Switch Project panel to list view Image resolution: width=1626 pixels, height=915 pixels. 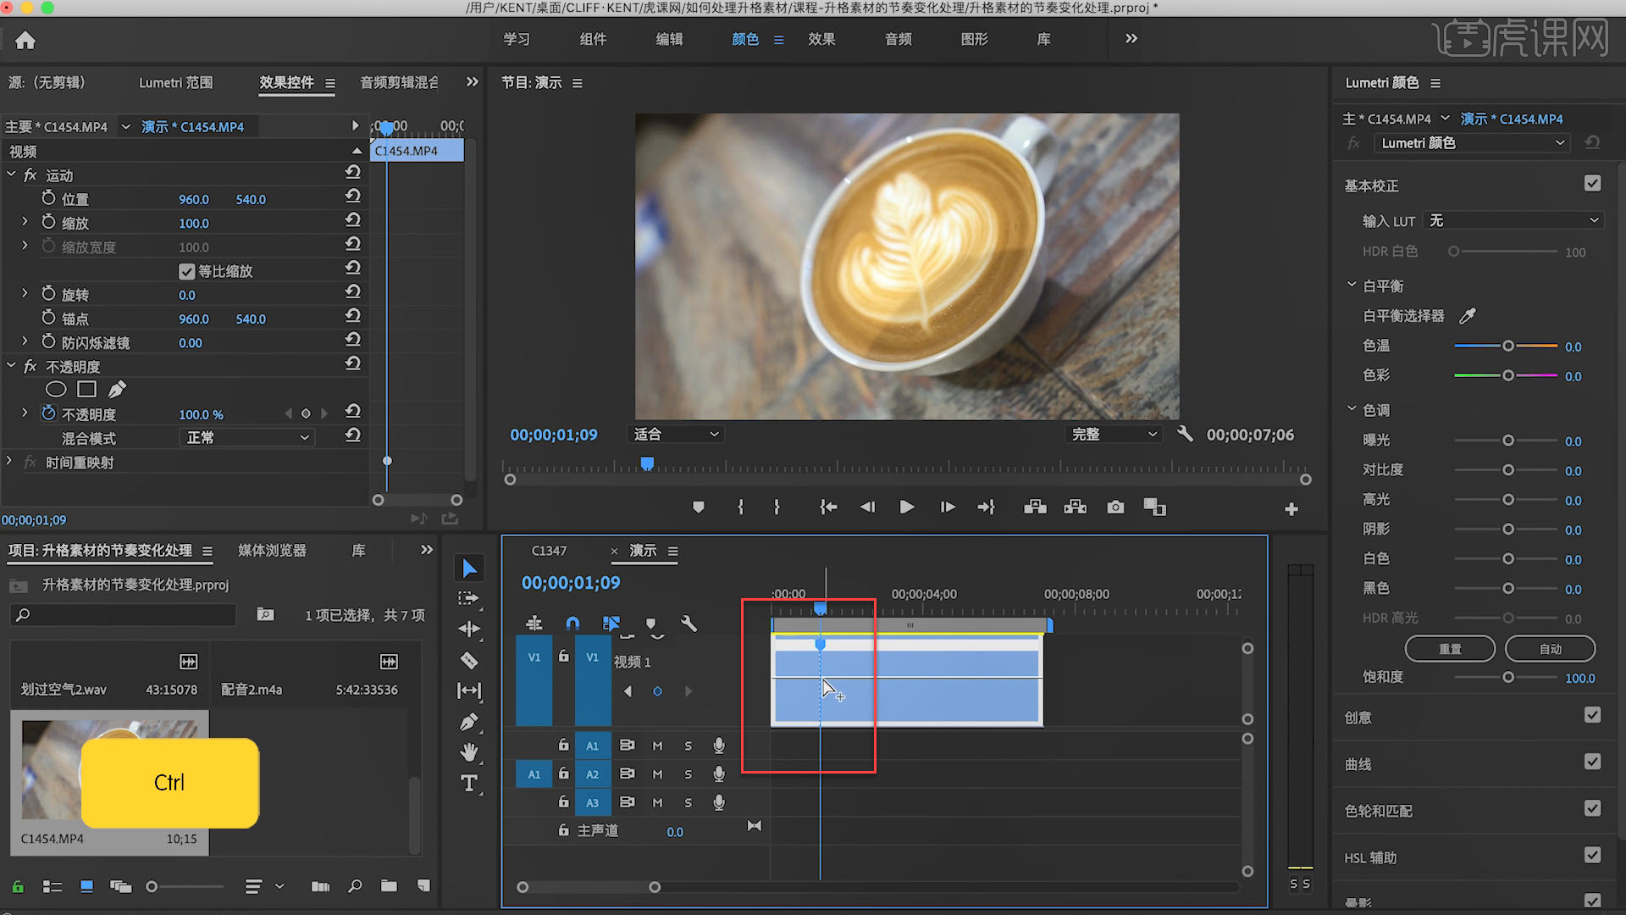tap(53, 887)
